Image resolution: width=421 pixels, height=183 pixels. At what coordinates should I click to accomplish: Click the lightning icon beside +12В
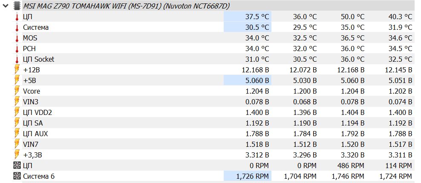(17, 70)
